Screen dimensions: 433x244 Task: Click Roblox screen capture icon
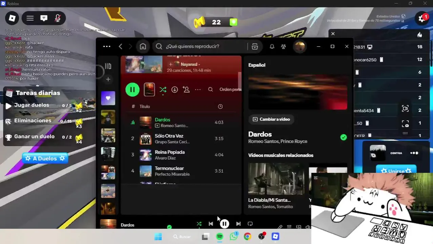tap(405, 108)
